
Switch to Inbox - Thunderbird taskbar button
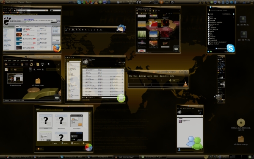(99, 157)
